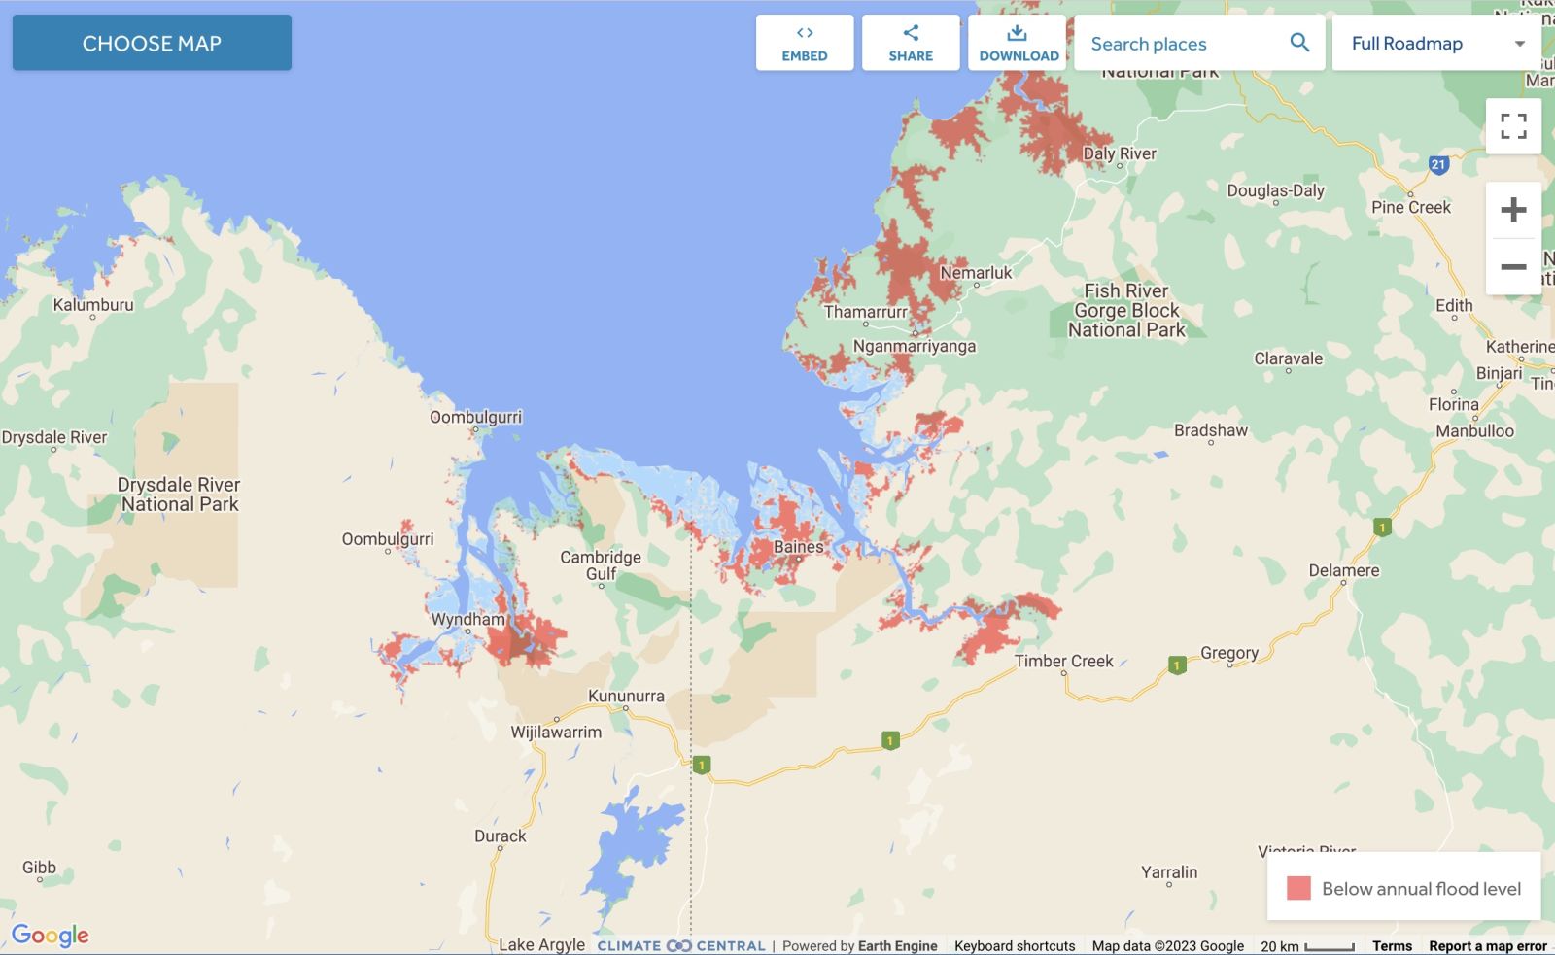Click the Florina label

tap(1453, 404)
